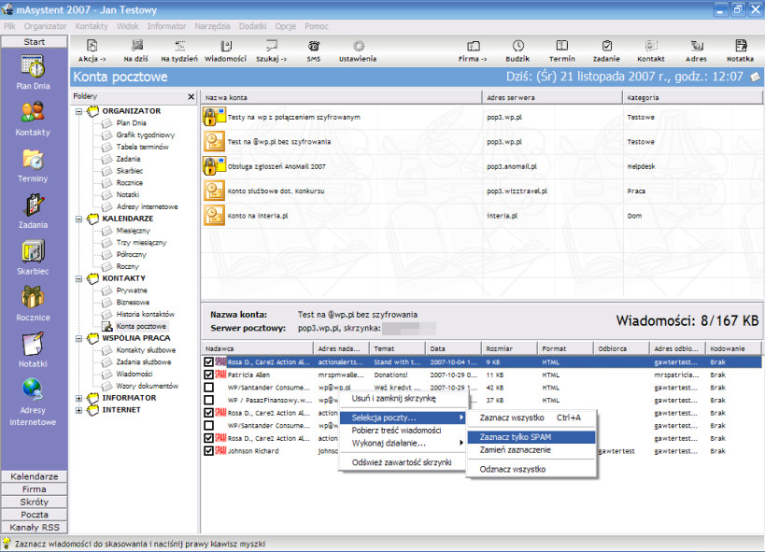Collapse the WSPÓLNA PRACA tree node
The width and height of the screenshot is (765, 552).
coord(78,338)
